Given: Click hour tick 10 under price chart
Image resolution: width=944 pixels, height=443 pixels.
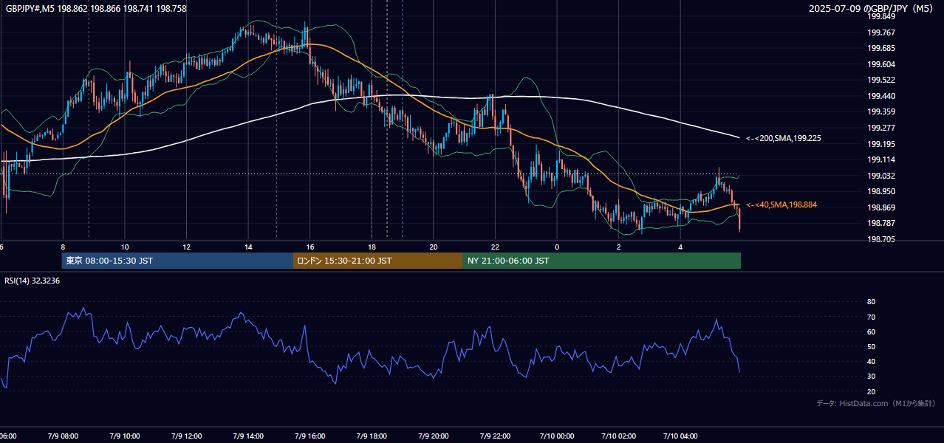Looking at the screenshot, I should pos(125,247).
